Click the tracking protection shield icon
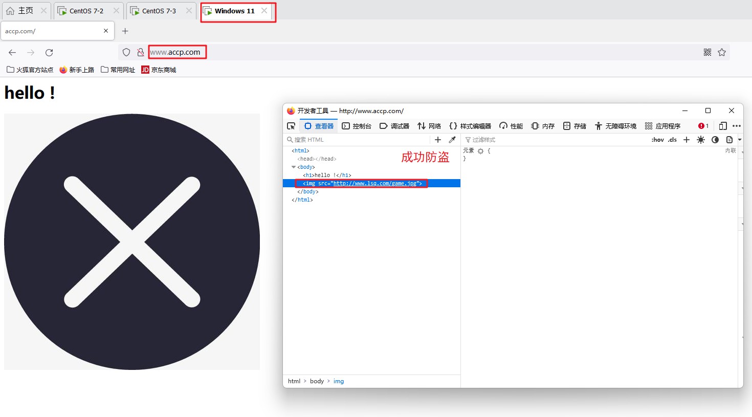The height and width of the screenshot is (417, 752). 126,52
